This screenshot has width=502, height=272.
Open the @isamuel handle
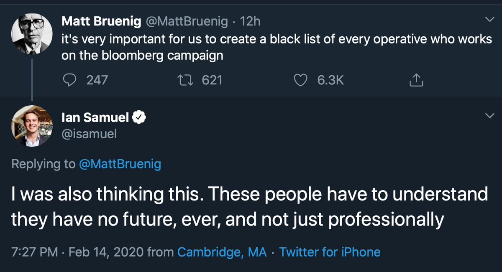[x=89, y=134]
